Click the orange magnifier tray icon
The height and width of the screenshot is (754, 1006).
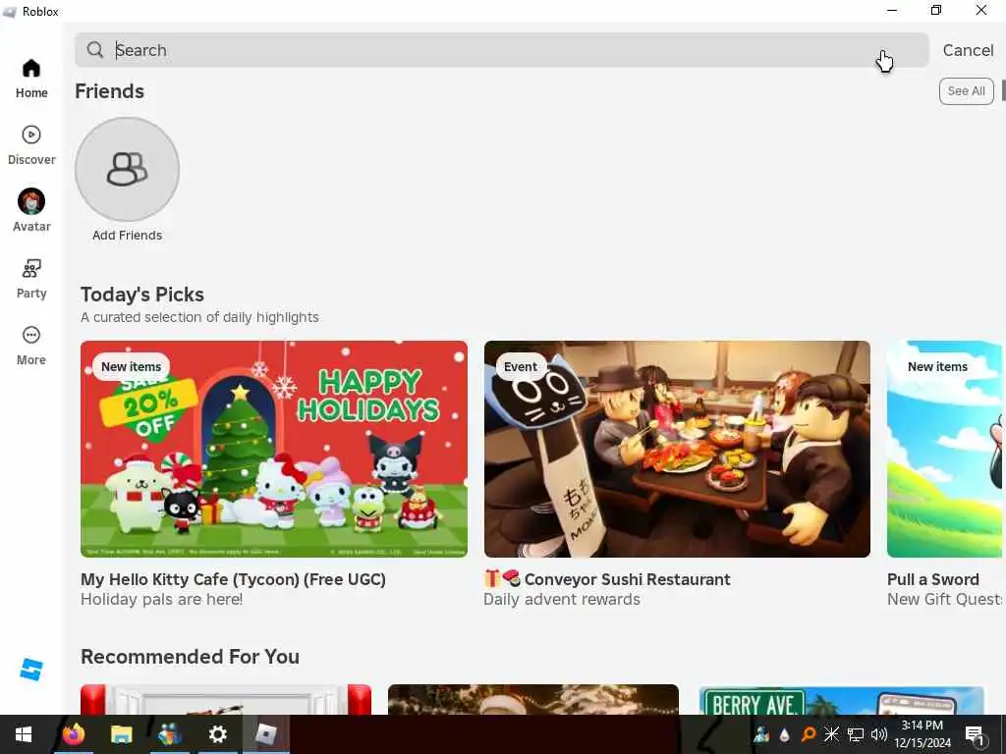pyautogui.click(x=808, y=734)
